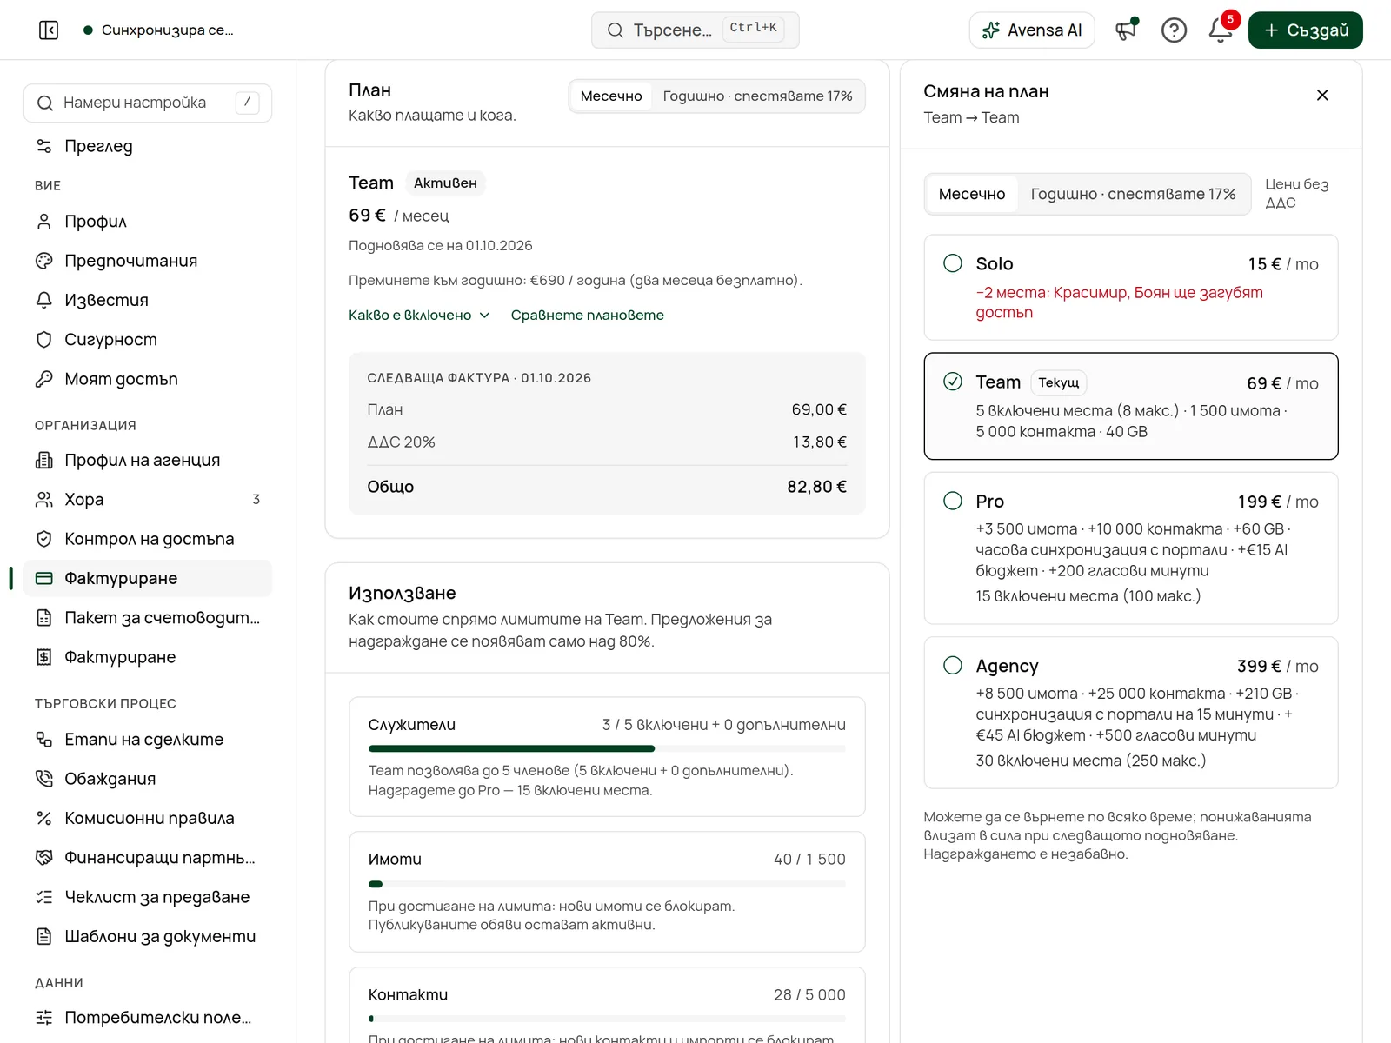Click the Служители usage progress bar
Viewport: 1391px width, 1043px height.
[607, 748]
